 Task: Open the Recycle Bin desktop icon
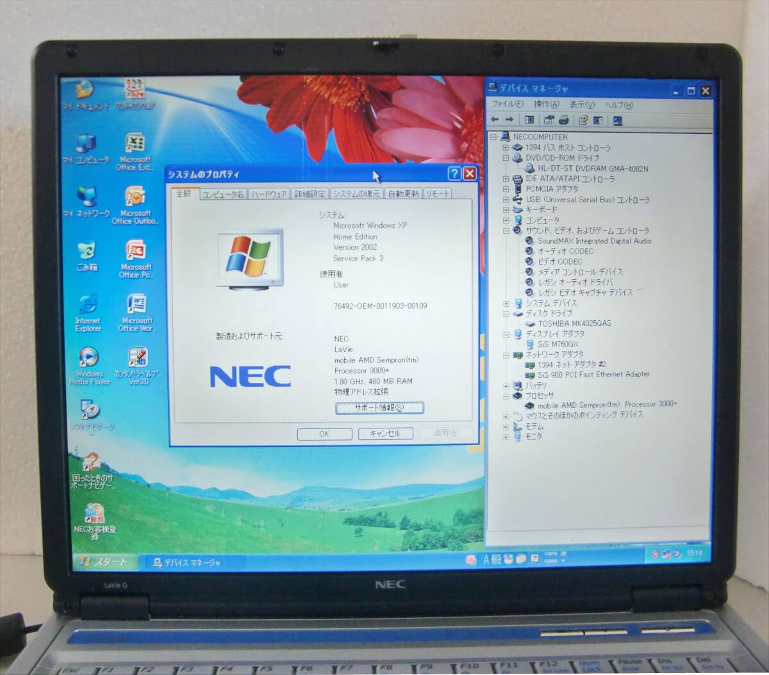[x=87, y=256]
